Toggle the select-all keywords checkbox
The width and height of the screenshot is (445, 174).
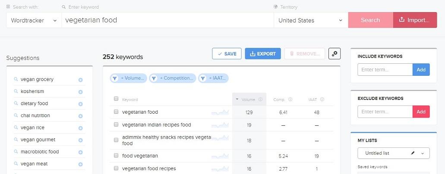pyautogui.click(x=116, y=99)
